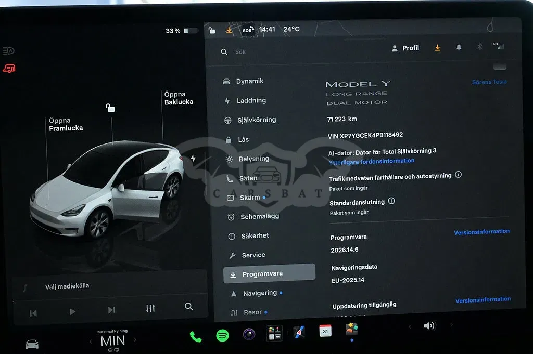Tap the status bar software download icon
Screen dimensions: 533x354
(x=229, y=30)
